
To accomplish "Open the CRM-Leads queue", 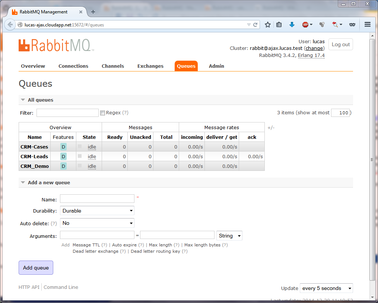I will tap(34, 156).
